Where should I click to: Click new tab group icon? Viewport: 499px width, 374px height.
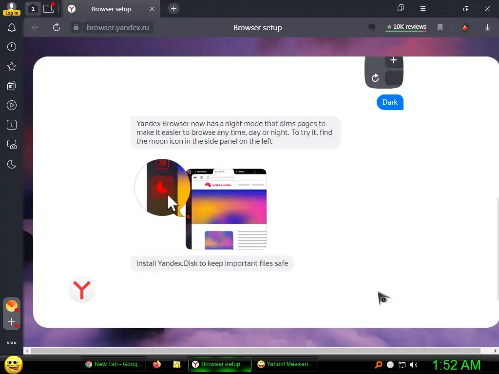[49, 9]
